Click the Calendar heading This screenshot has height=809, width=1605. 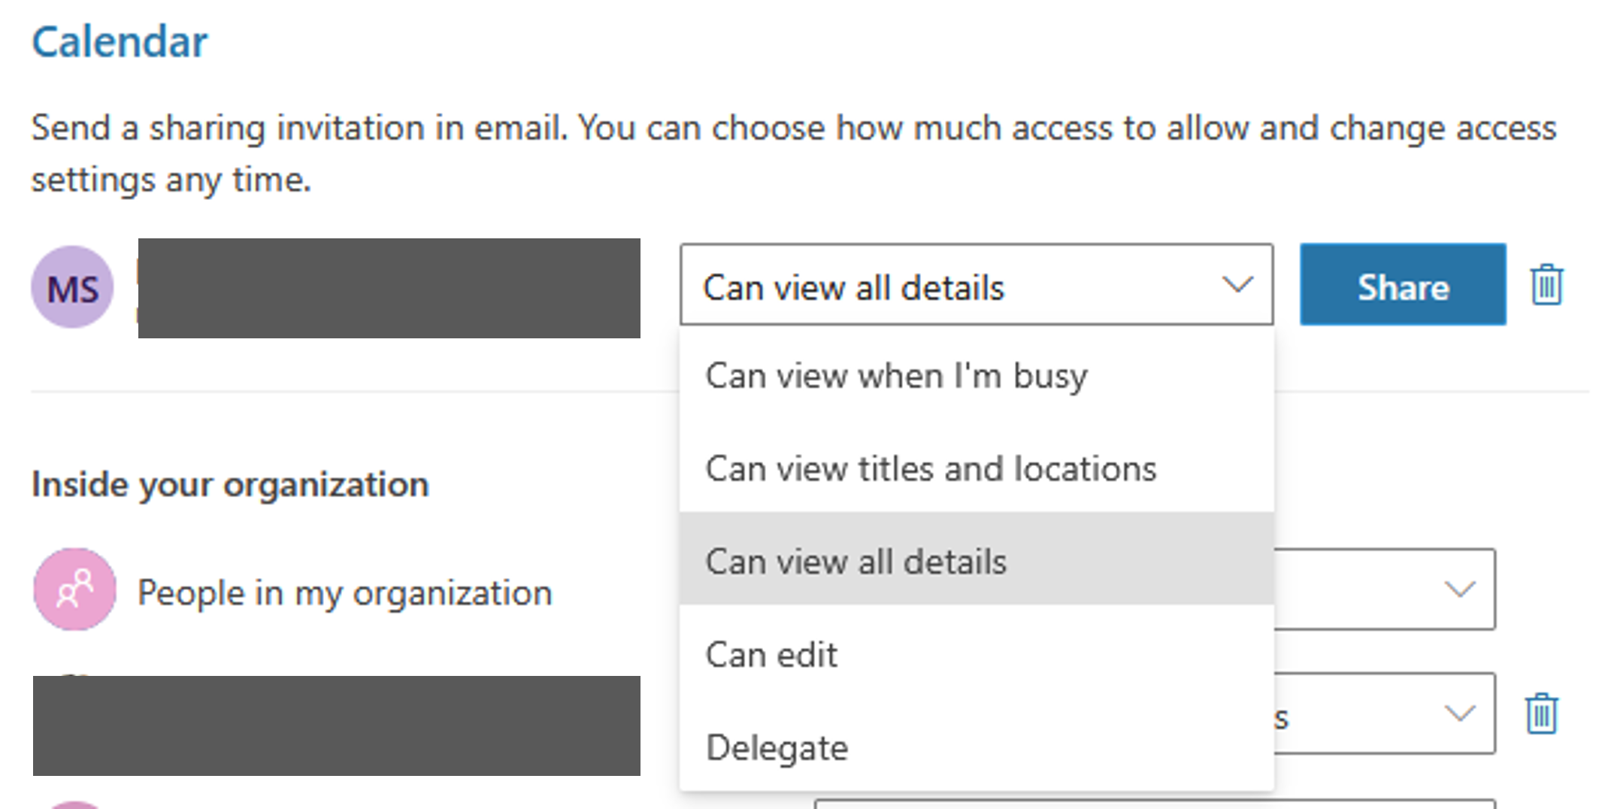pos(119,41)
